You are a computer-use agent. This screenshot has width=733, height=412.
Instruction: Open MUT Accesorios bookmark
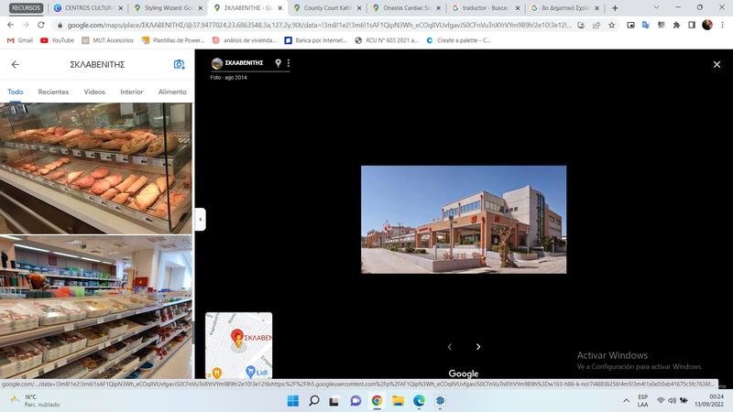[107, 40]
